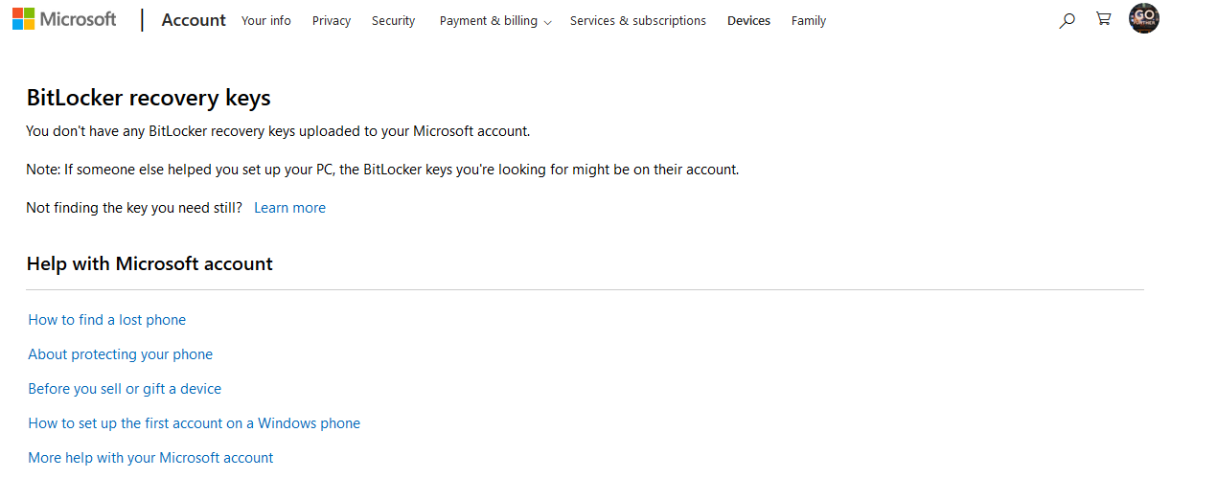Open the Family tab
The height and width of the screenshot is (478, 1217).
(x=809, y=20)
